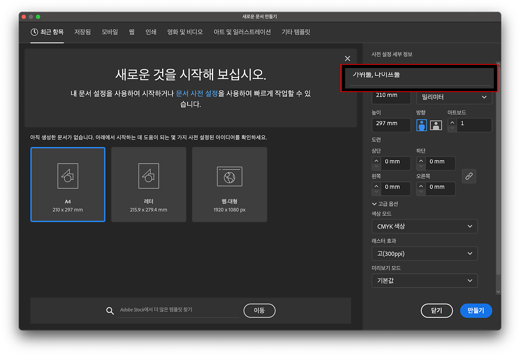The image size is (520, 355).
Task: Click the 만들기 button
Action: click(x=476, y=310)
